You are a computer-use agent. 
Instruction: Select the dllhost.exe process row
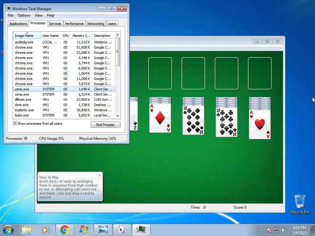(x=64, y=100)
